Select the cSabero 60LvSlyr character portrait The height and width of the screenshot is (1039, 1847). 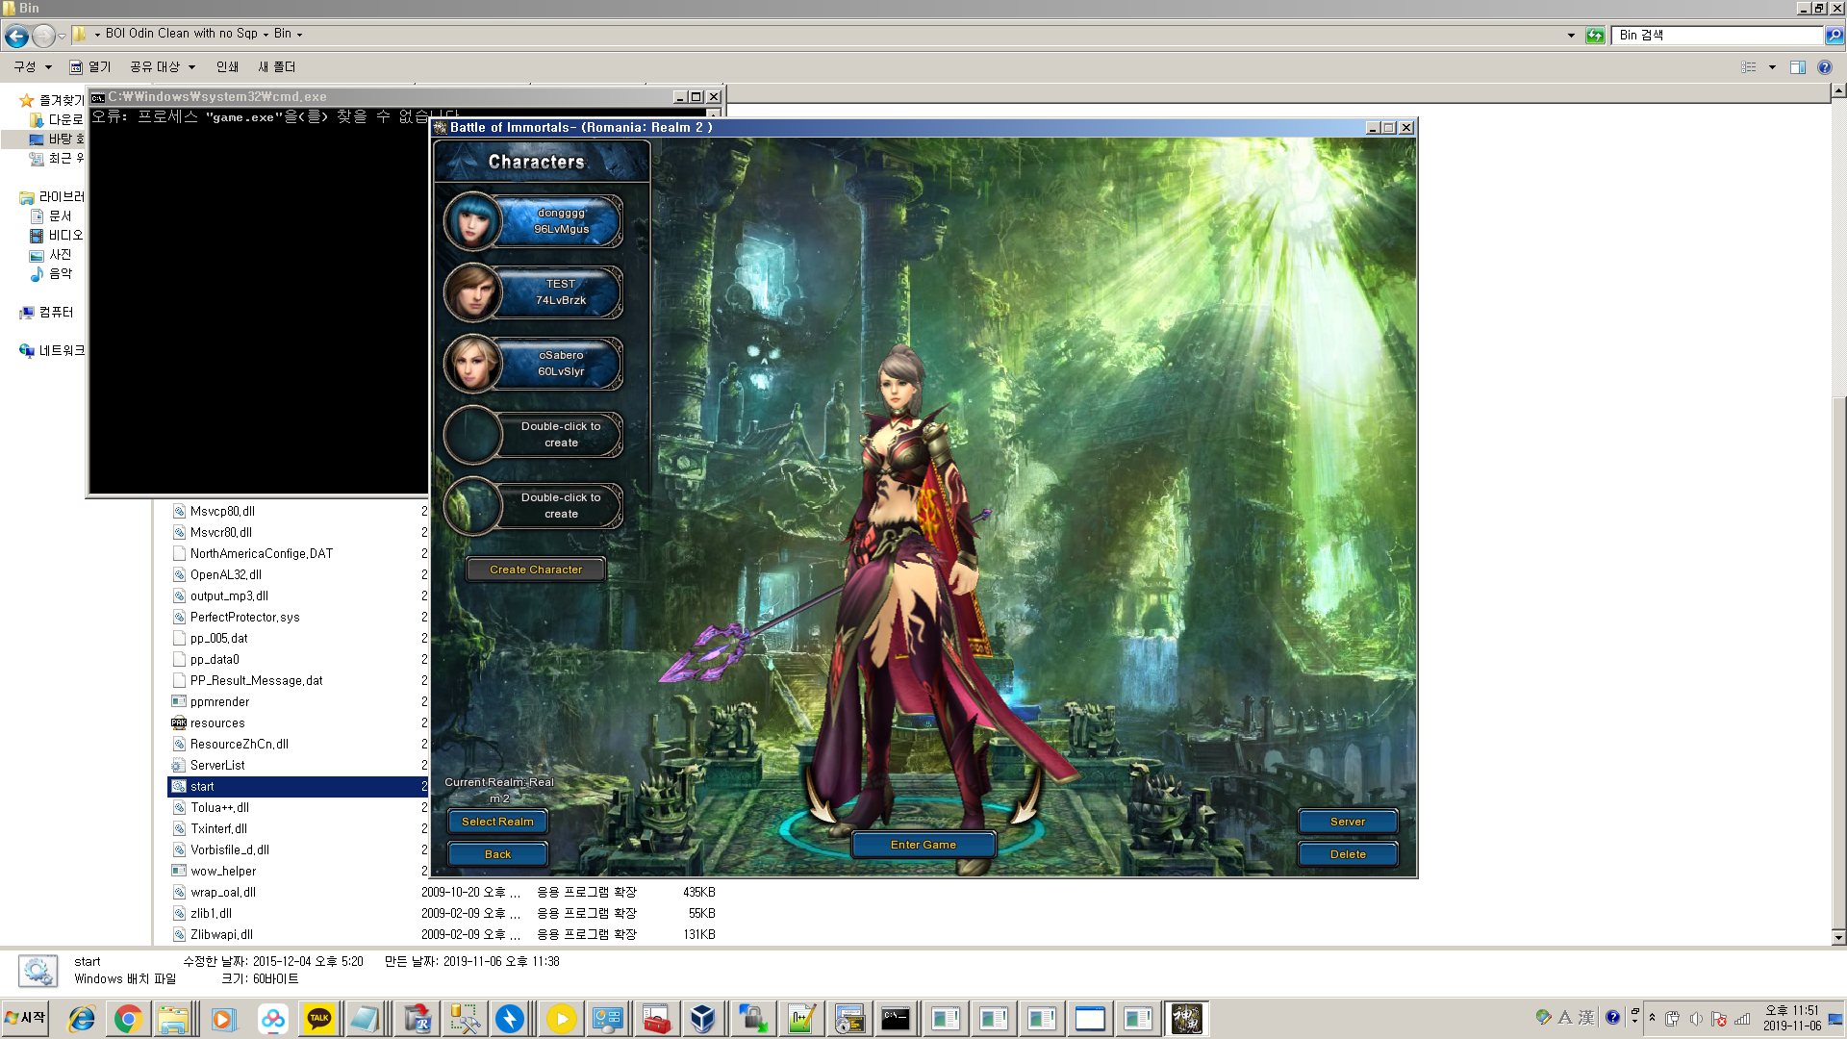point(472,364)
